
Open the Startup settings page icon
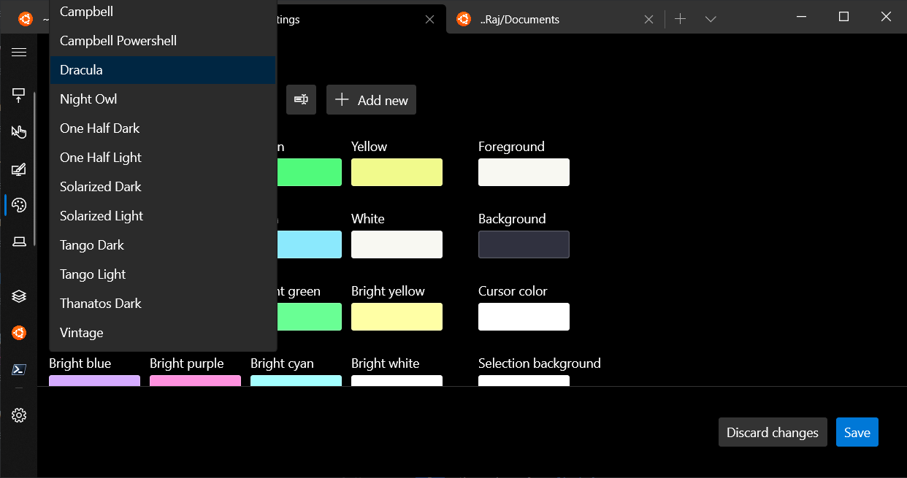point(19,95)
